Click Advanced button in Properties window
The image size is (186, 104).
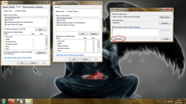point(41,53)
